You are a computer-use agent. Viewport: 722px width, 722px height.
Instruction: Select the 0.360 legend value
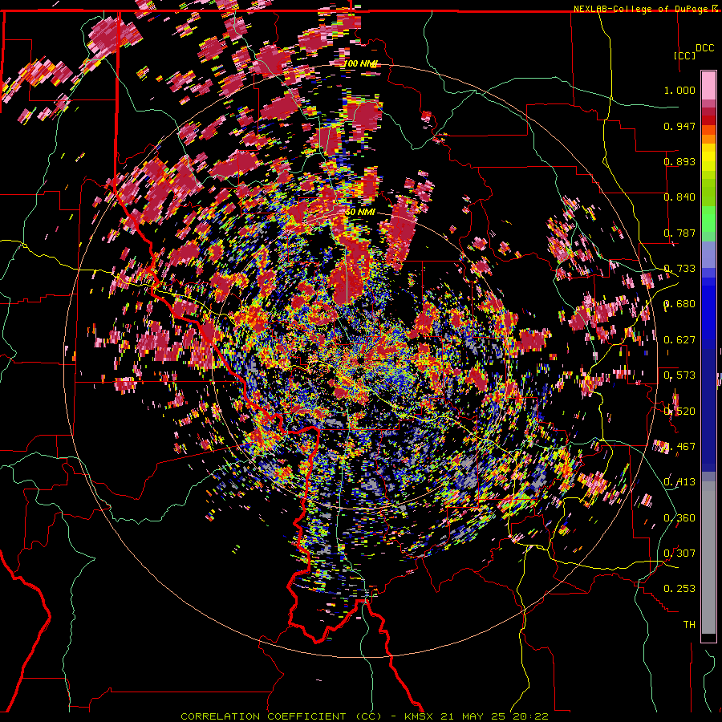[x=679, y=518]
